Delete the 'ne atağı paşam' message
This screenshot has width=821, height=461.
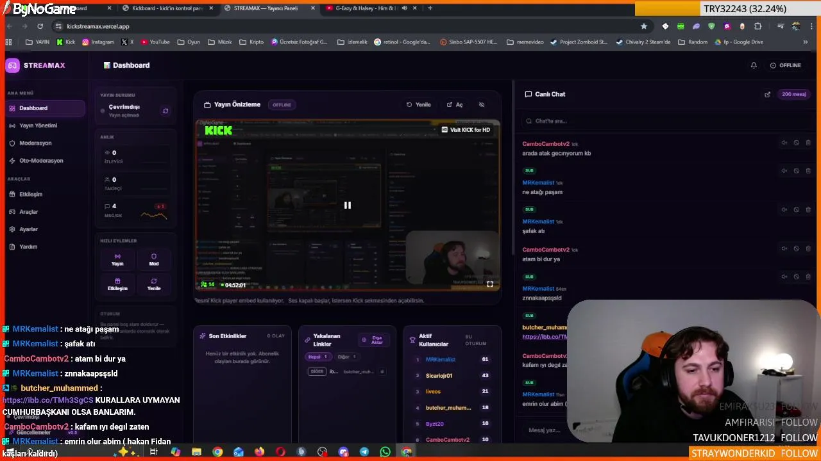coord(808,171)
